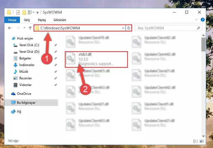
Task: Open Yerel Disk (C:) in sidebar
Action: click(x=29, y=45)
